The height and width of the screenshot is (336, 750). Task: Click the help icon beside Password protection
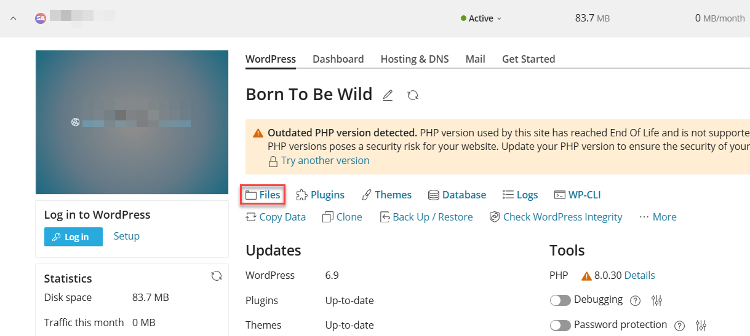(x=680, y=326)
